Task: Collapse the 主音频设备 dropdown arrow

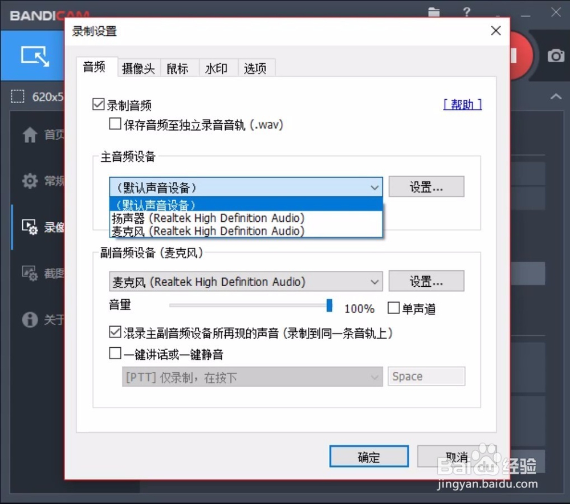Action: [374, 187]
